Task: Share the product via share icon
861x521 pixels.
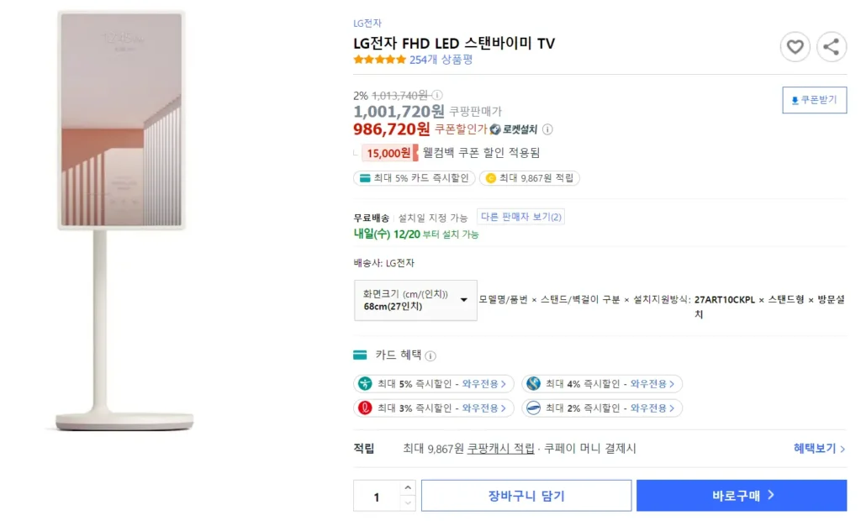Action: tap(832, 47)
